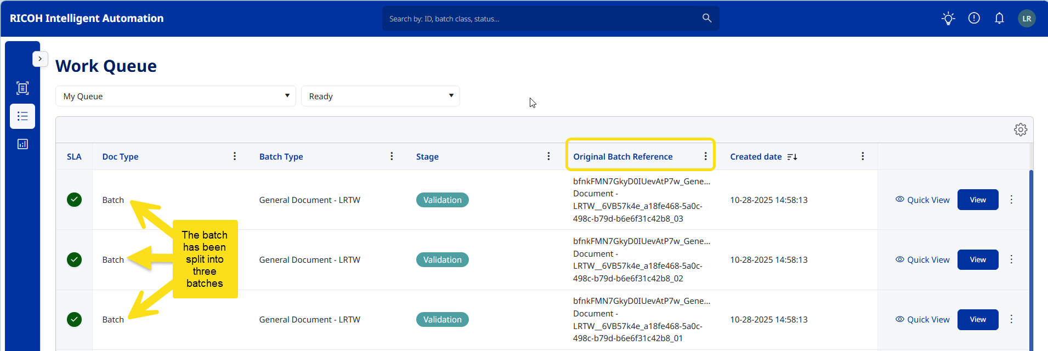Click the search input field
This screenshot has height=351, width=1048.
pos(540,19)
